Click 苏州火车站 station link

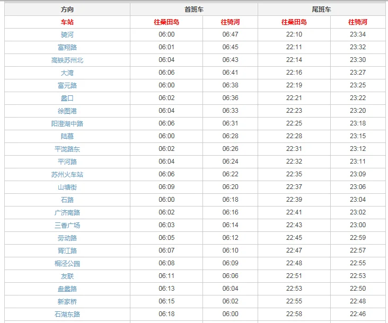(x=67, y=175)
